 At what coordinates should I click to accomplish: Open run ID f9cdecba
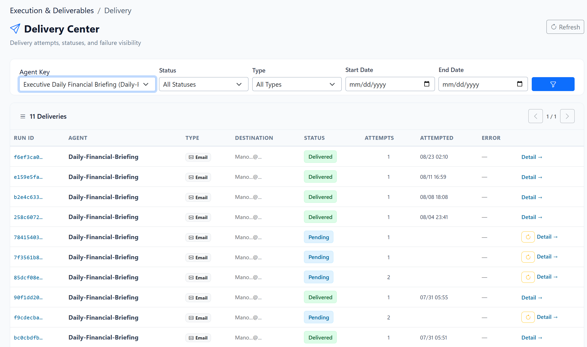28,318
